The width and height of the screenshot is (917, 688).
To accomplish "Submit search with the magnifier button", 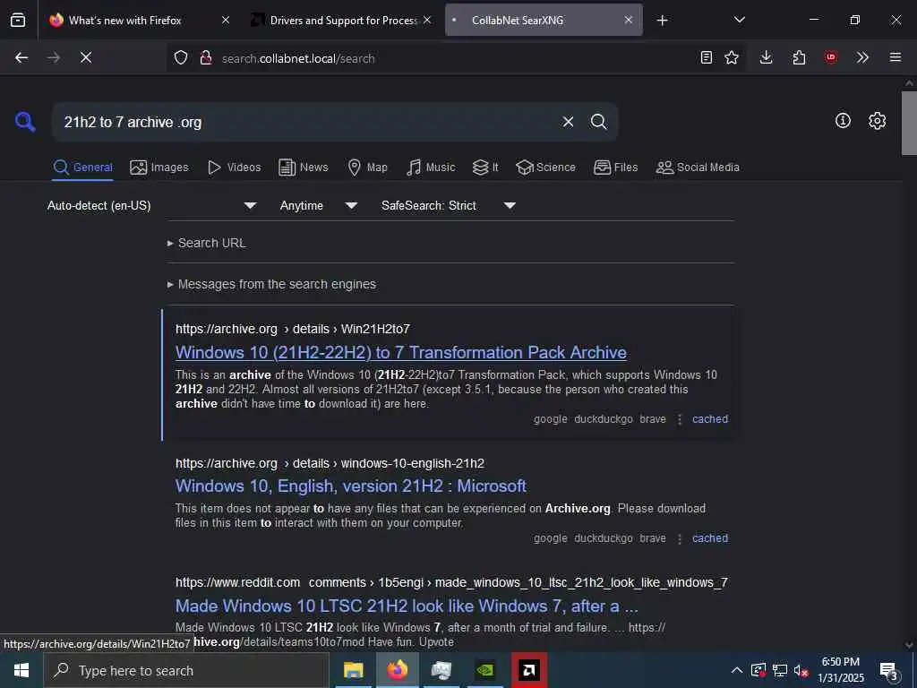I will [598, 122].
